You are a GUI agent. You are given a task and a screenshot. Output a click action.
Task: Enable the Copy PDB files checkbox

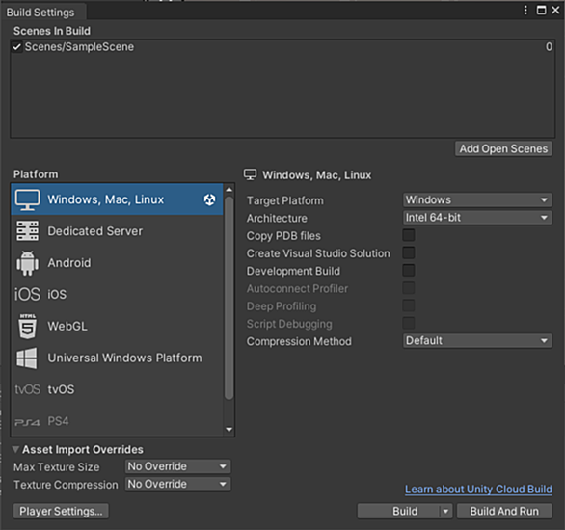409,235
